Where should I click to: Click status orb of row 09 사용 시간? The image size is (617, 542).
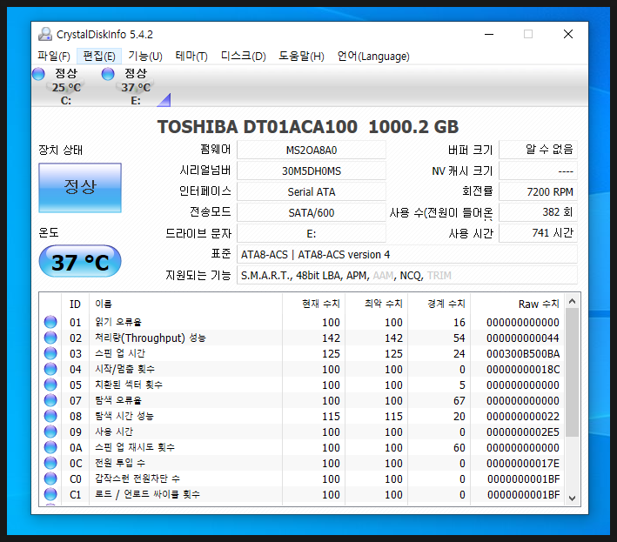pos(50,432)
